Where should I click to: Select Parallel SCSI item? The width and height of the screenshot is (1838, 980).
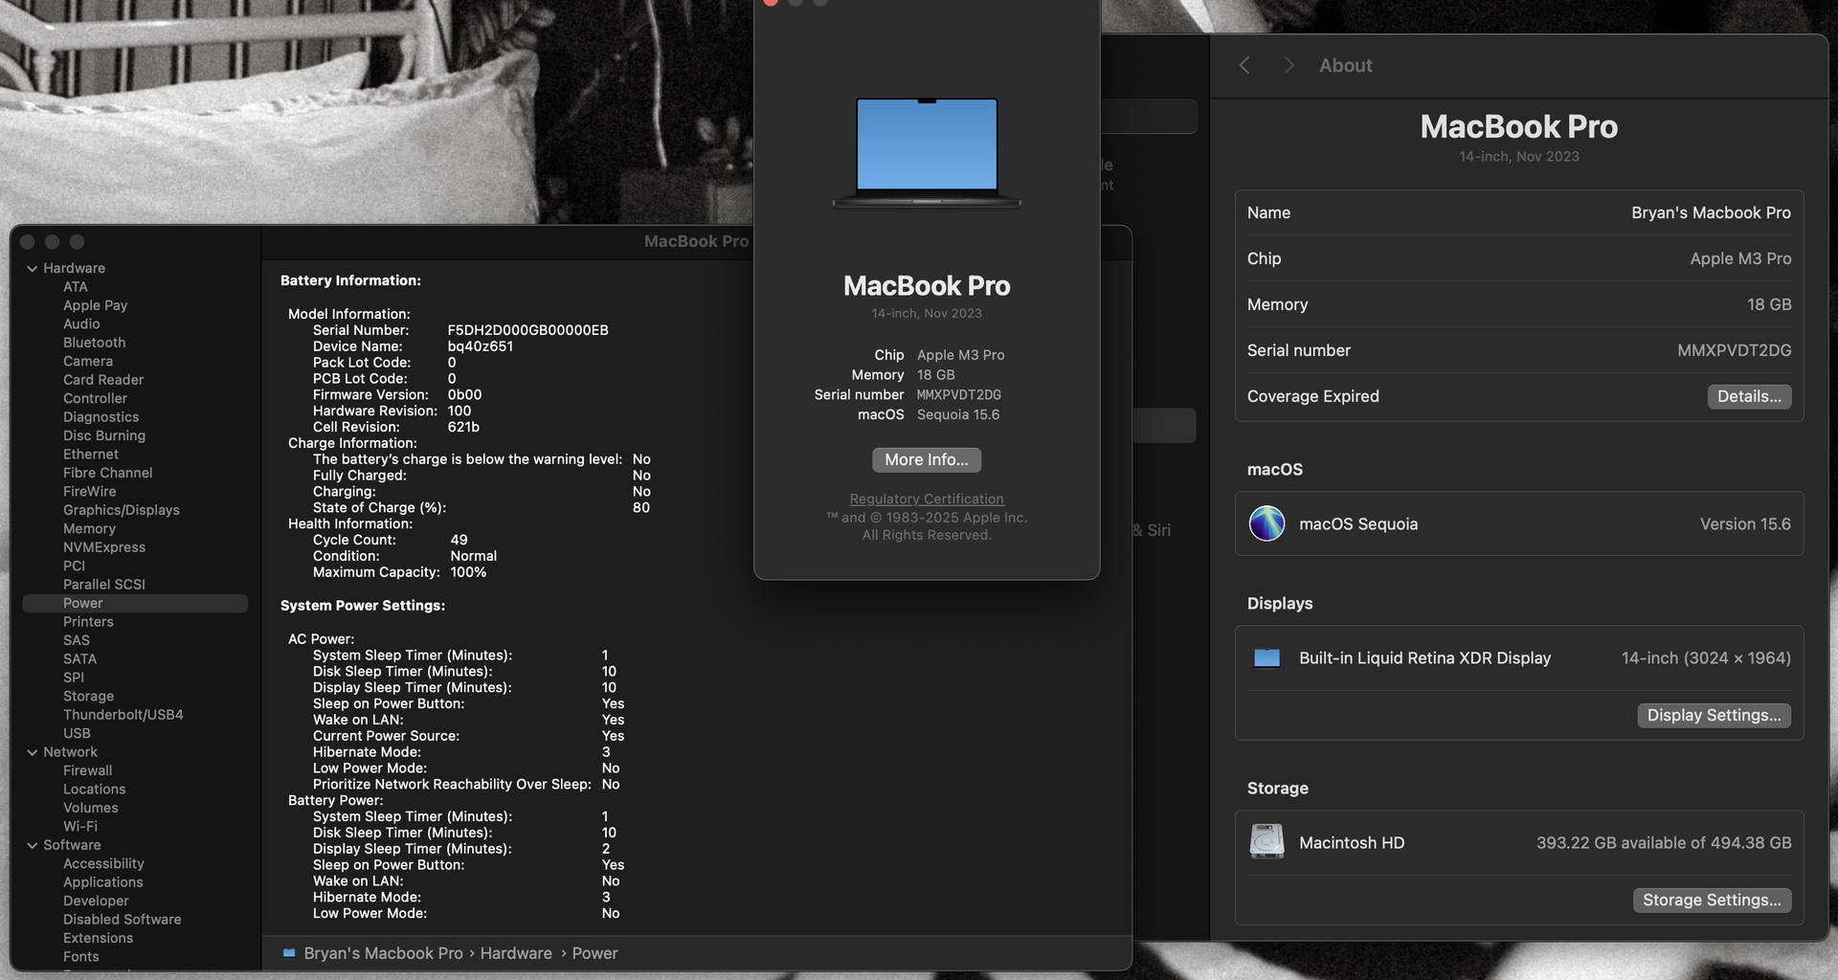click(x=104, y=585)
